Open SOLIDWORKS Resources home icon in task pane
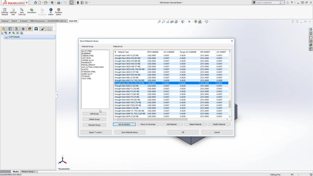This screenshot has width=313, height=176. 311,29
